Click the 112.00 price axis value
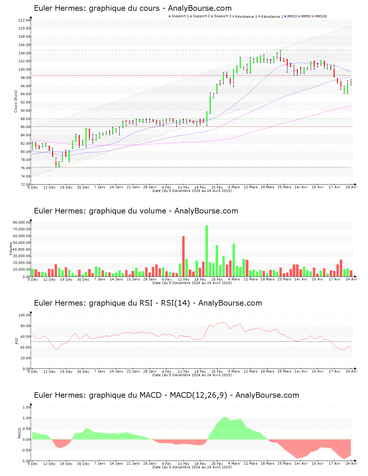Viewport: 368px width, 476px height. 24,20
